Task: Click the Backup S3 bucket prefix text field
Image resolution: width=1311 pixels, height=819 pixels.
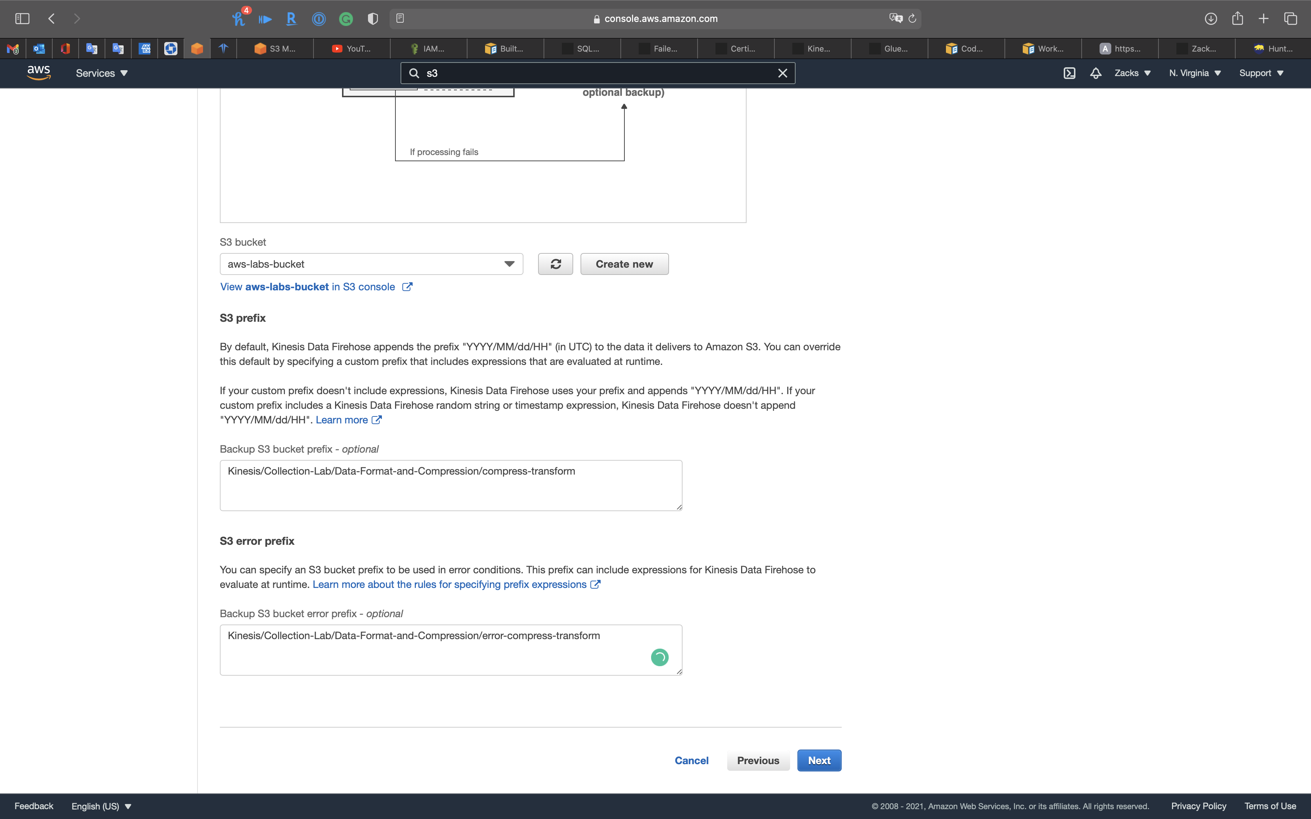Action: [x=450, y=485]
